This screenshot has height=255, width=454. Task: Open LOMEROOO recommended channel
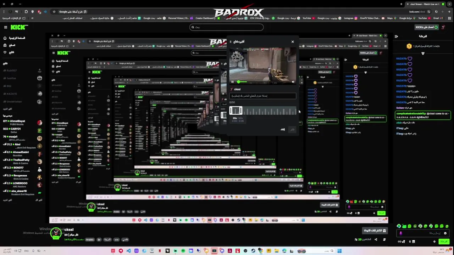click(22, 185)
